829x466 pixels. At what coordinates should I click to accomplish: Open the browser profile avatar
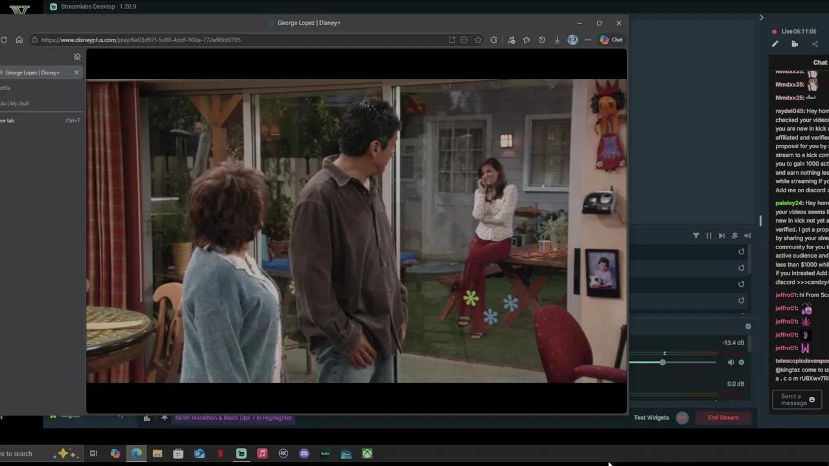573,39
